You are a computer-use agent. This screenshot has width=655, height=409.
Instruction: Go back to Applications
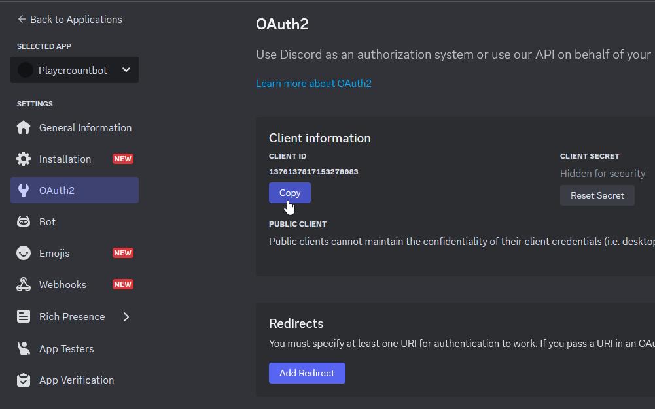(x=70, y=20)
